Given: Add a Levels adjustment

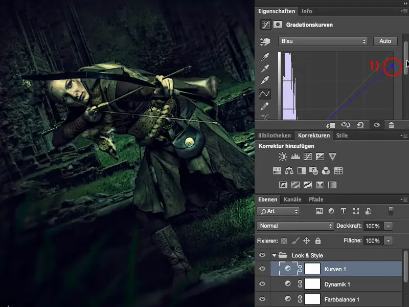Looking at the screenshot, I should (296, 157).
